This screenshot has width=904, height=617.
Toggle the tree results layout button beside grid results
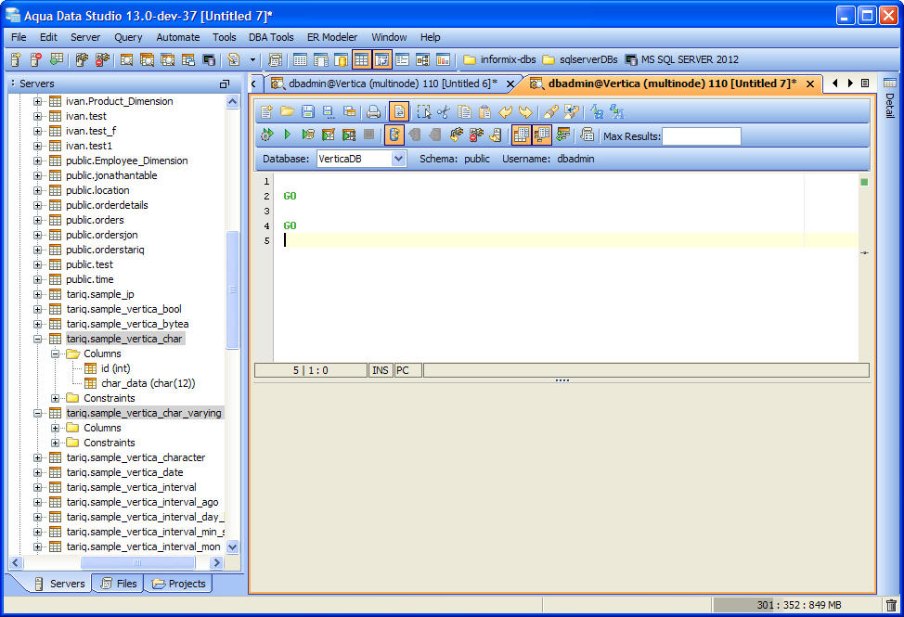tap(542, 135)
